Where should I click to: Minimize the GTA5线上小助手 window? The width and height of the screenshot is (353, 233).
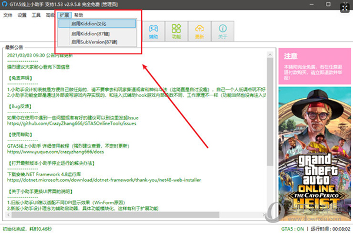tap(312, 4)
